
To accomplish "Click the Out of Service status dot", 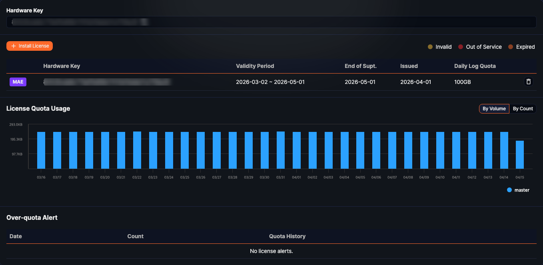I will click(x=460, y=47).
